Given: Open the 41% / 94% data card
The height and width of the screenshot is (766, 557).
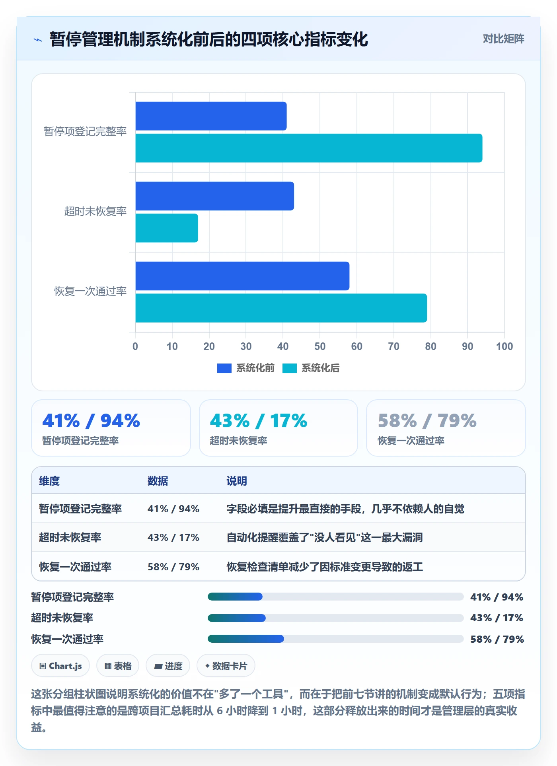Looking at the screenshot, I should click(x=111, y=428).
